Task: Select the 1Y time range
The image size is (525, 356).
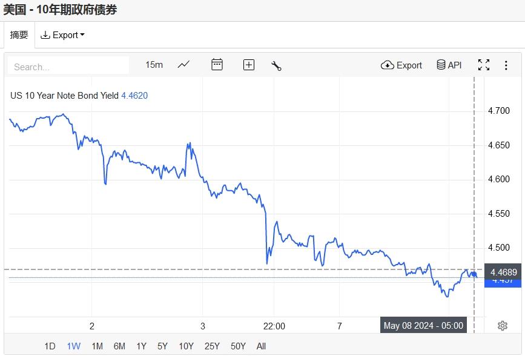Action: [x=141, y=346]
